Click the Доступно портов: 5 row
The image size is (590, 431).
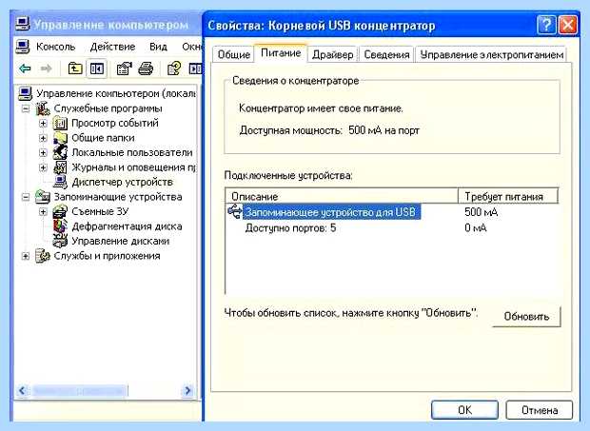290,228
